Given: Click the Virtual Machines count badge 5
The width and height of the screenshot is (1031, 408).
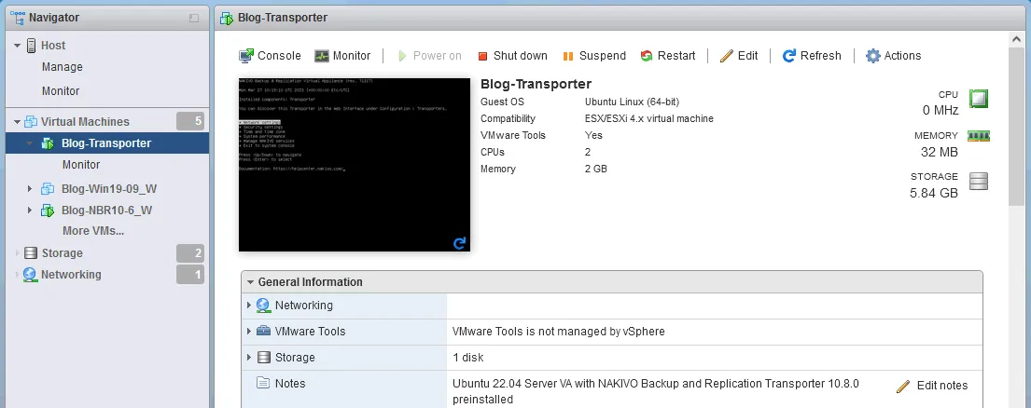Looking at the screenshot, I should [190, 121].
